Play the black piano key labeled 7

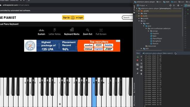[x=52, y=86]
